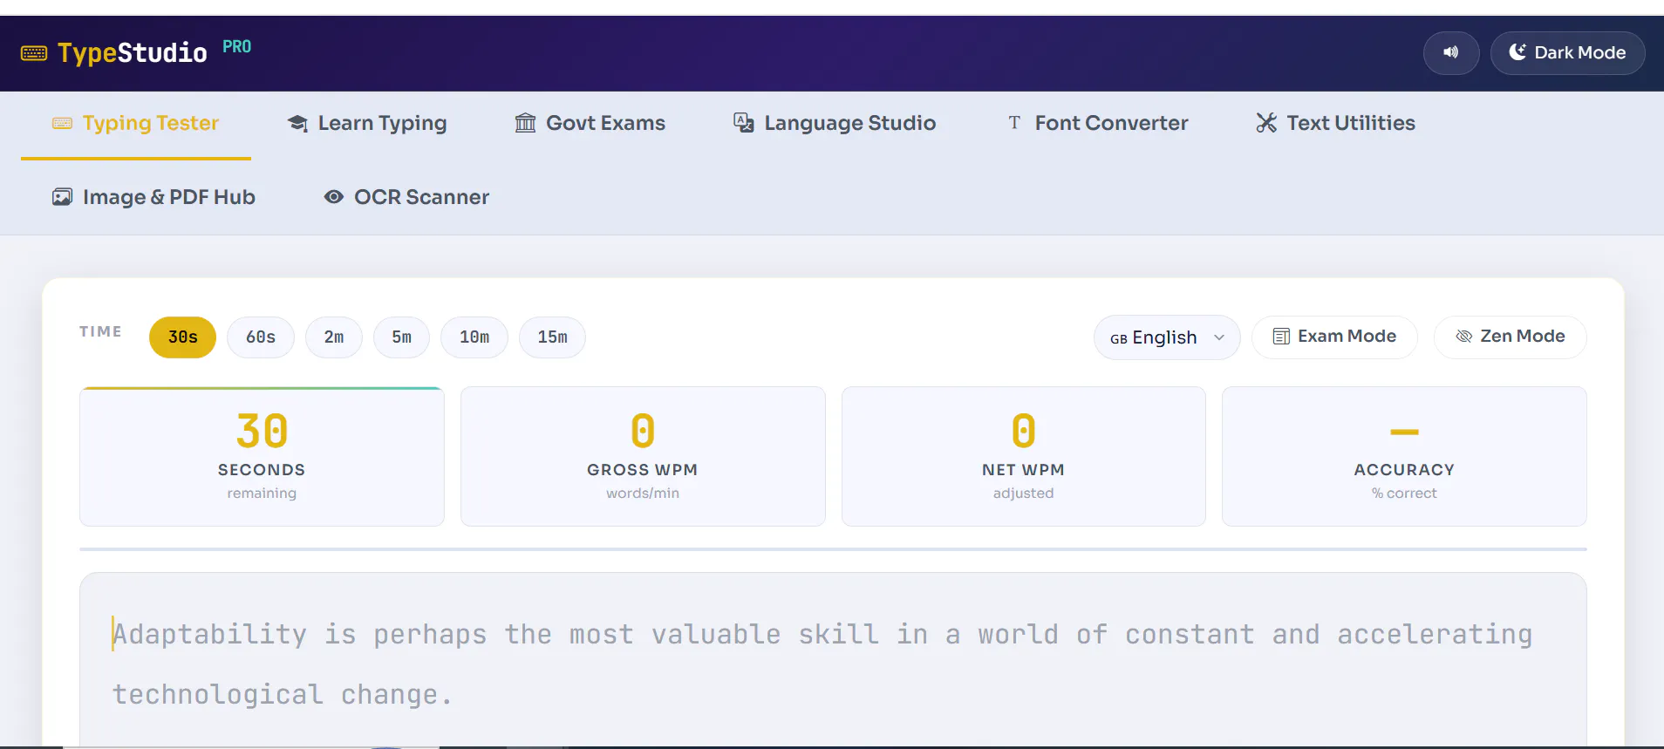Click the Net WPM stat card
The image size is (1664, 749).
pyautogui.click(x=1024, y=456)
